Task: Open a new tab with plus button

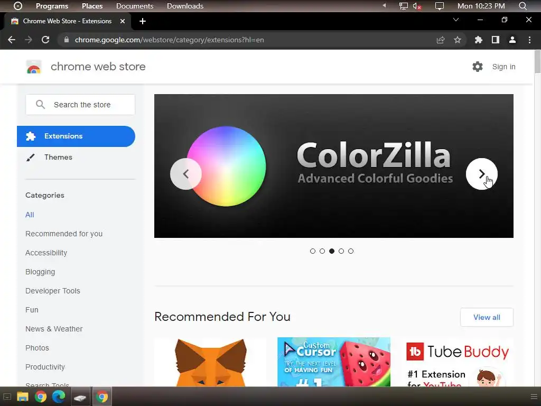Action: click(143, 21)
